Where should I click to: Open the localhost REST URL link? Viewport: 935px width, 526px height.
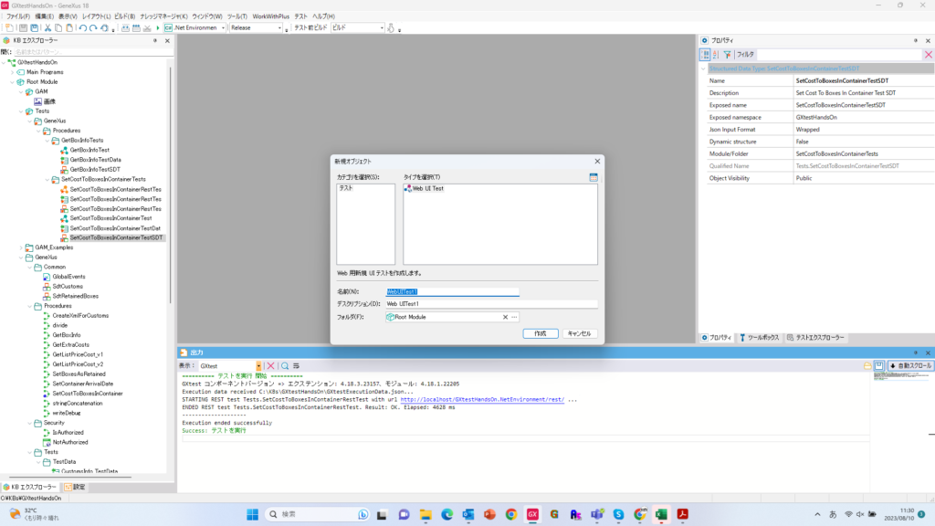click(x=482, y=400)
